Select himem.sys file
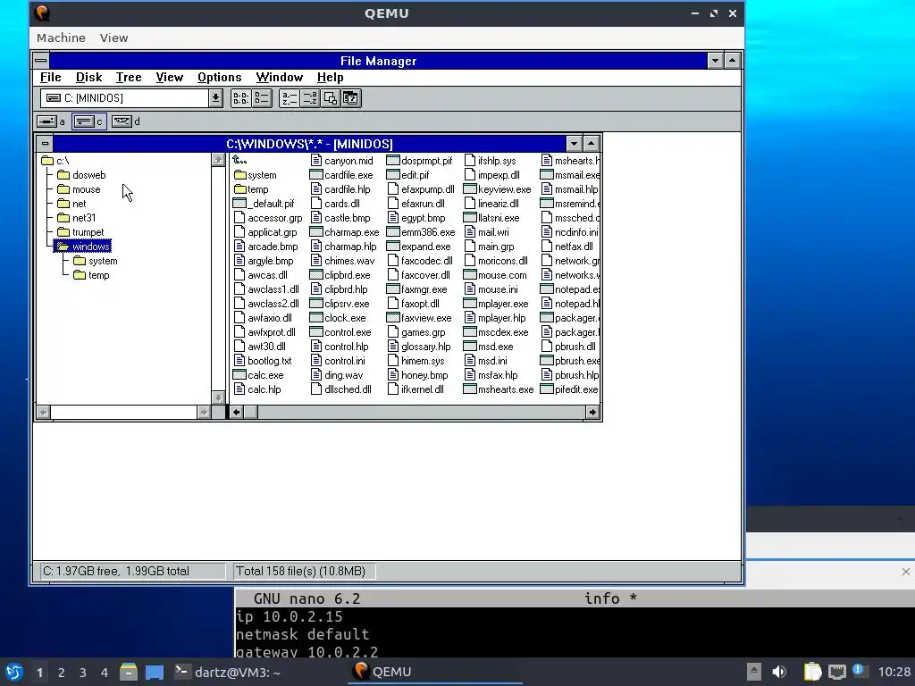 (416, 361)
